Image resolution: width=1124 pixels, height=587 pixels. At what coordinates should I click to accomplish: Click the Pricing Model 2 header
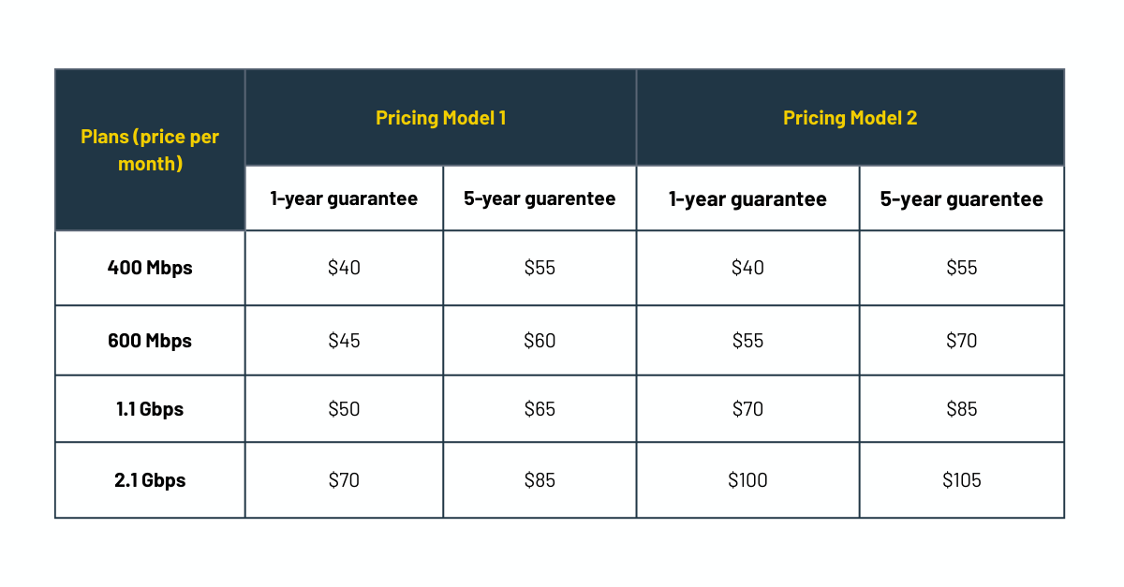[x=850, y=118]
